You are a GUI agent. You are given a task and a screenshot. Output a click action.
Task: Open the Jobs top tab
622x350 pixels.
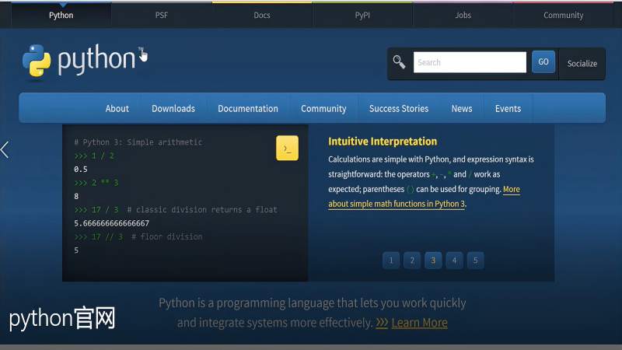pos(463,15)
